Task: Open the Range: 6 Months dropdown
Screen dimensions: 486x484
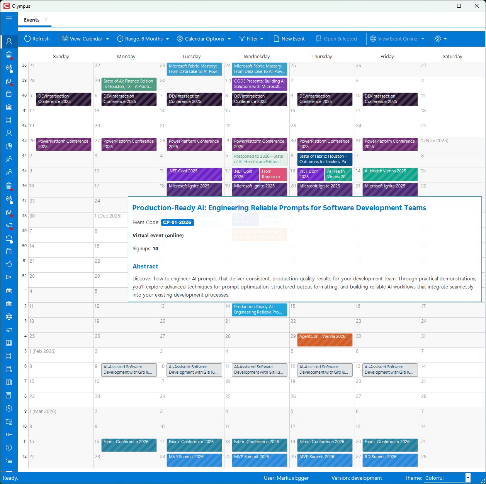Action: [x=143, y=39]
